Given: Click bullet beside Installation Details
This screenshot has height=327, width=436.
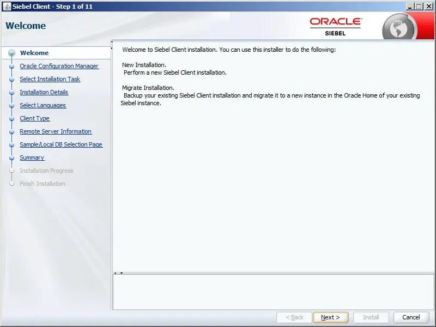Looking at the screenshot, I should pos(11,92).
